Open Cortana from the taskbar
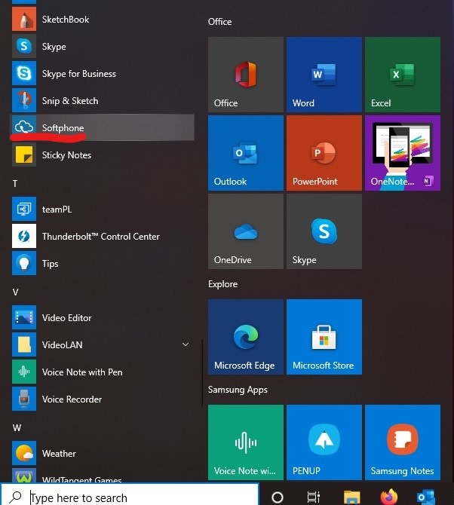Screen dimensions: 454x505 278,497
